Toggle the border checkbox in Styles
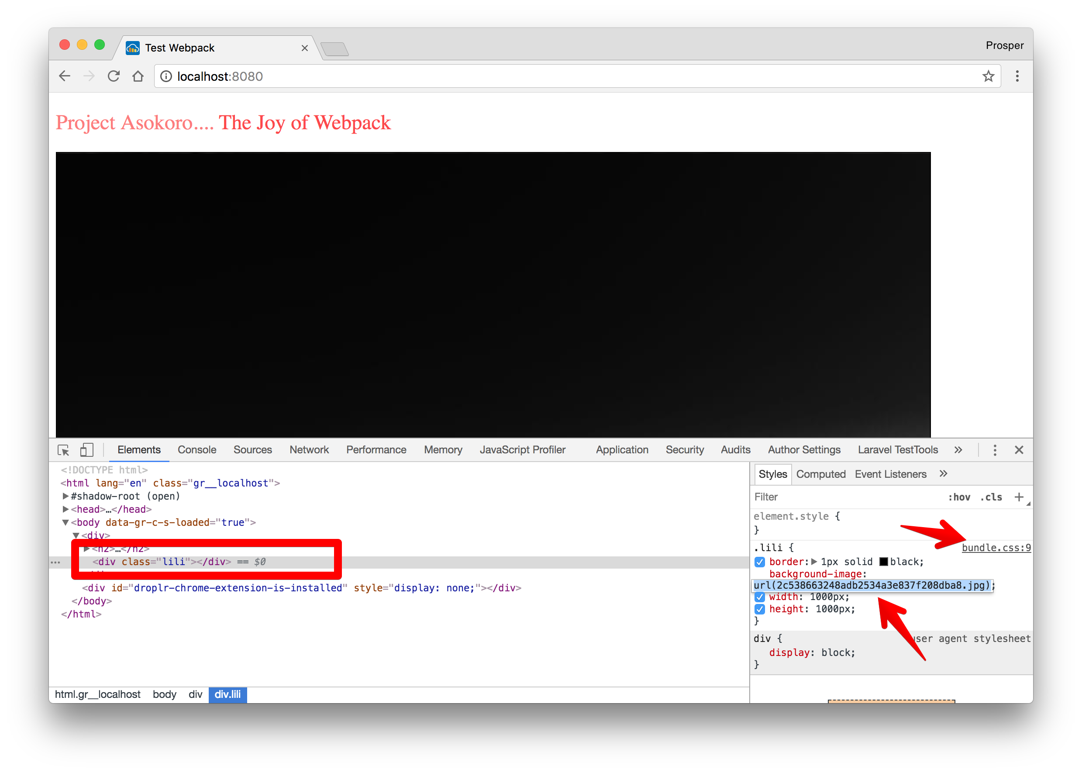Image resolution: width=1082 pixels, height=773 pixels. click(x=758, y=561)
